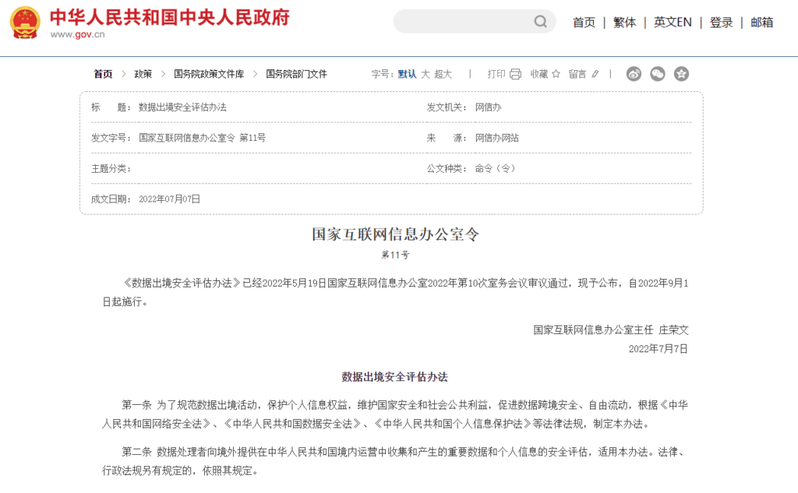This screenshot has width=798, height=493.
Task: Click the 登录 link
Action: pos(721,23)
